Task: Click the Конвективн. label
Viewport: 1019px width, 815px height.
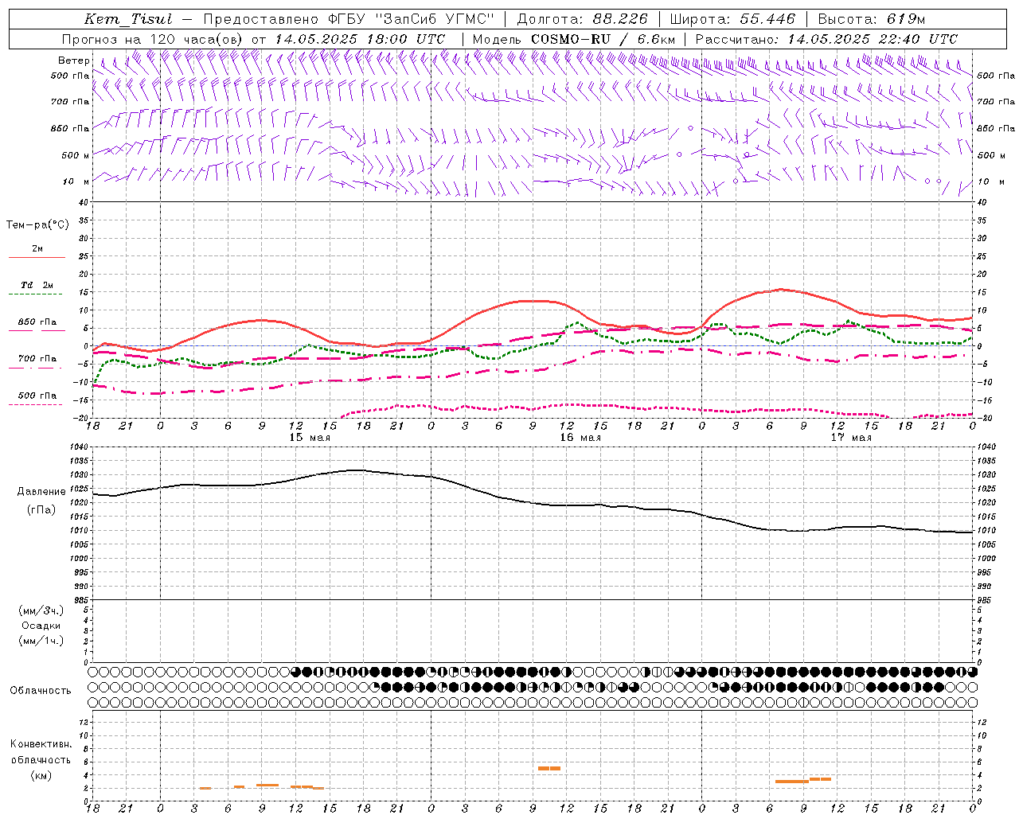Action: (41, 744)
